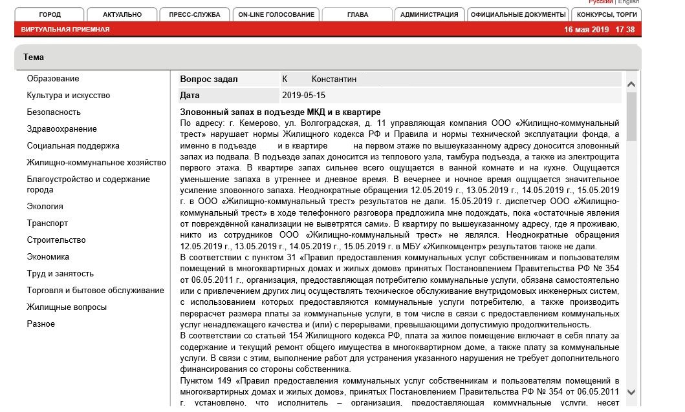Open ОФИЦИАЛЬНЫЕ ДОКУМЕНТЫ tab
685x412 pixels.
[518, 14]
